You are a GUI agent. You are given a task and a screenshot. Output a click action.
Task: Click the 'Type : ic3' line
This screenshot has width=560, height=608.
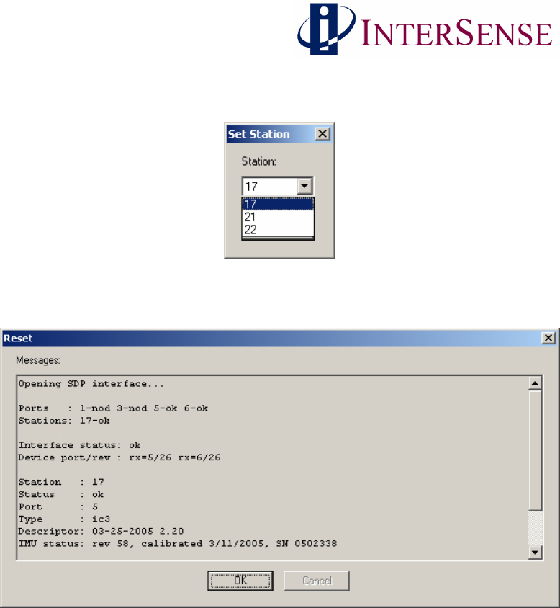(x=64, y=519)
